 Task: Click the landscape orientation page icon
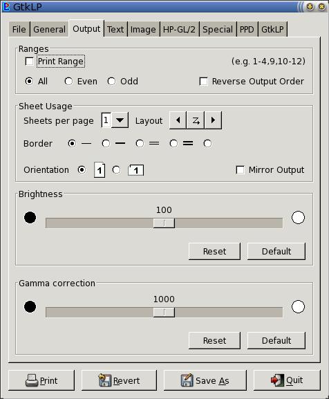point(135,170)
